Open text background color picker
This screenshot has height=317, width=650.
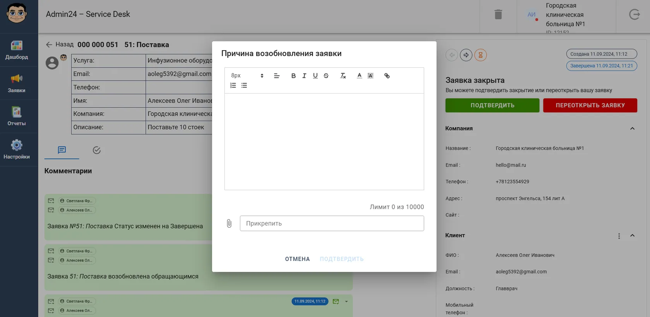pos(370,76)
